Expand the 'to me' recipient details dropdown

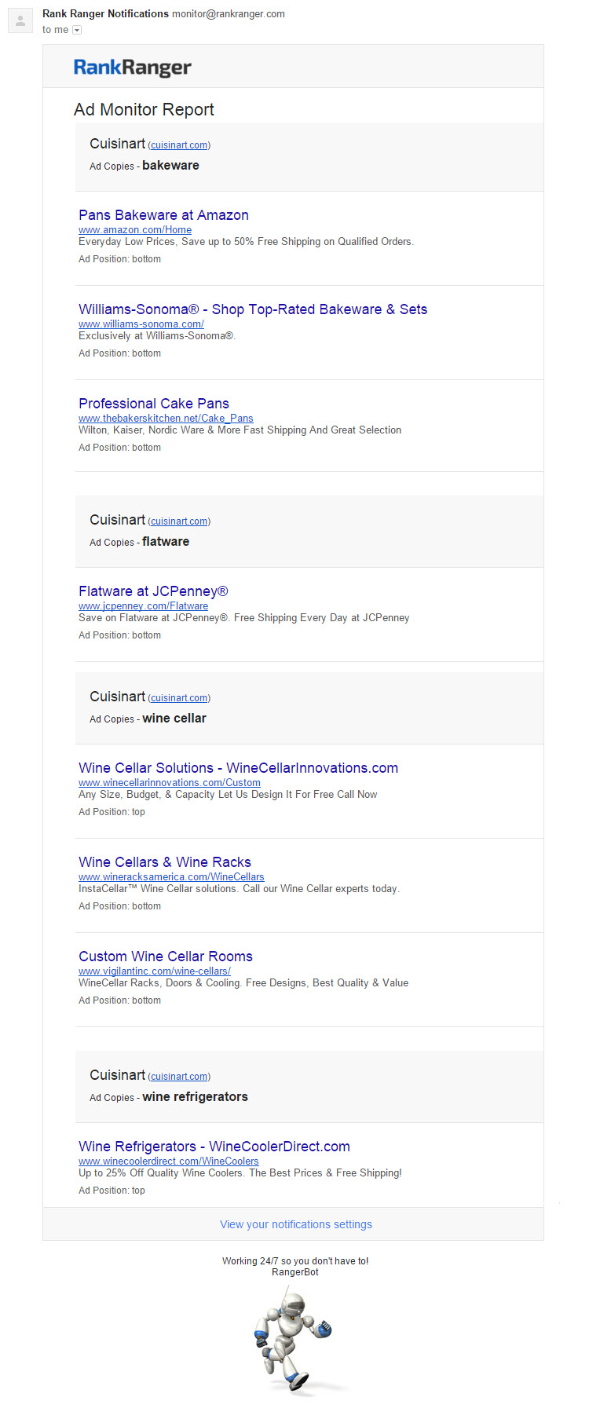tap(77, 30)
